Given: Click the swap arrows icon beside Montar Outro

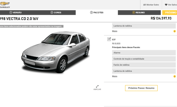Looking at the screenshot, I should pos(144,5).
